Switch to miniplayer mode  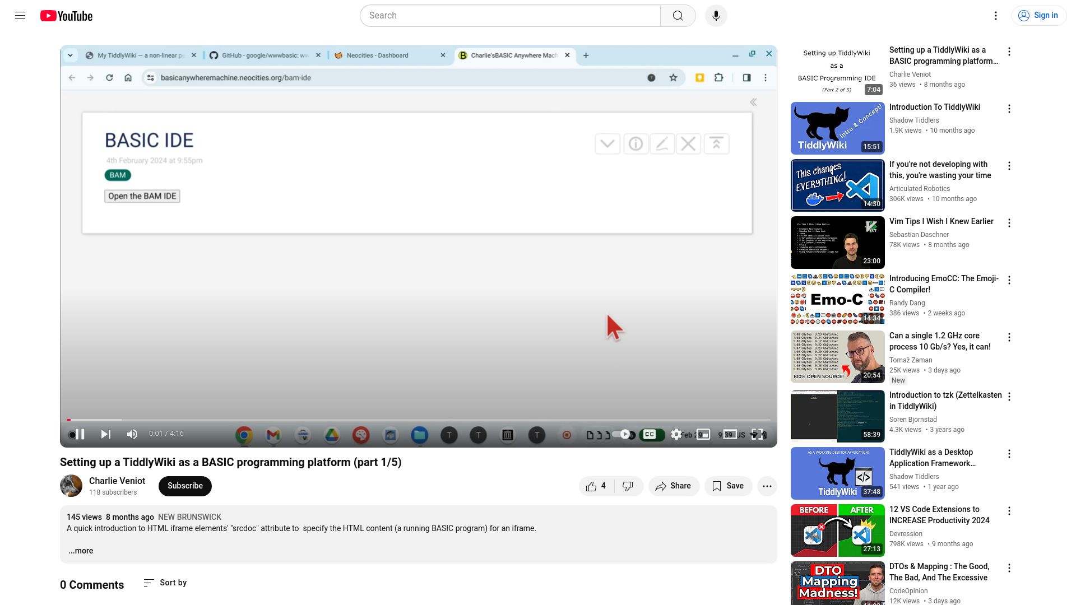(x=703, y=434)
